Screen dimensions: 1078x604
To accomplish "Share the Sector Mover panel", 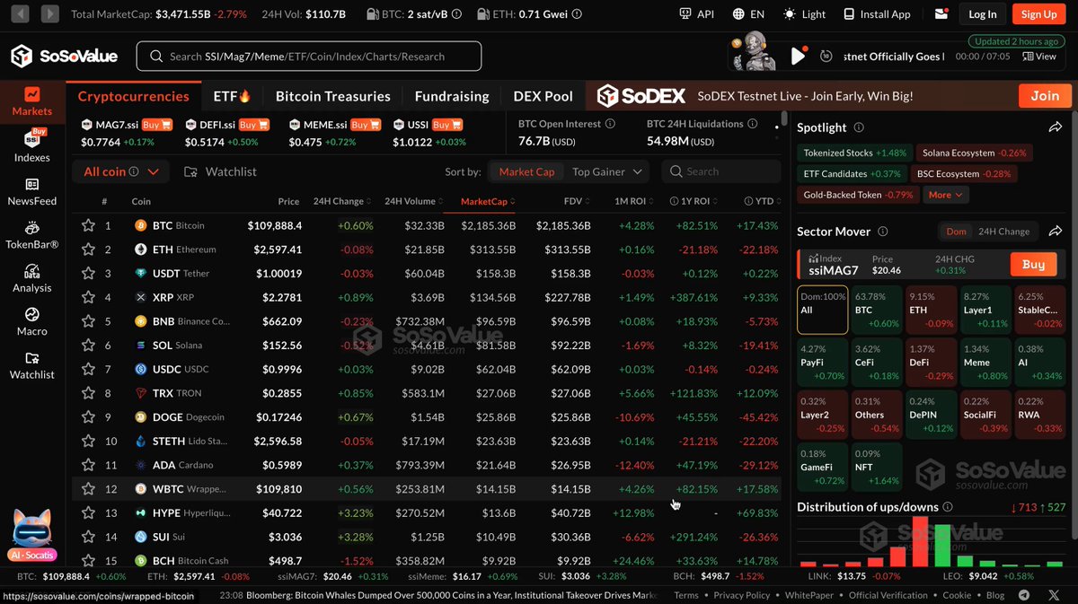I will 1056,232.
